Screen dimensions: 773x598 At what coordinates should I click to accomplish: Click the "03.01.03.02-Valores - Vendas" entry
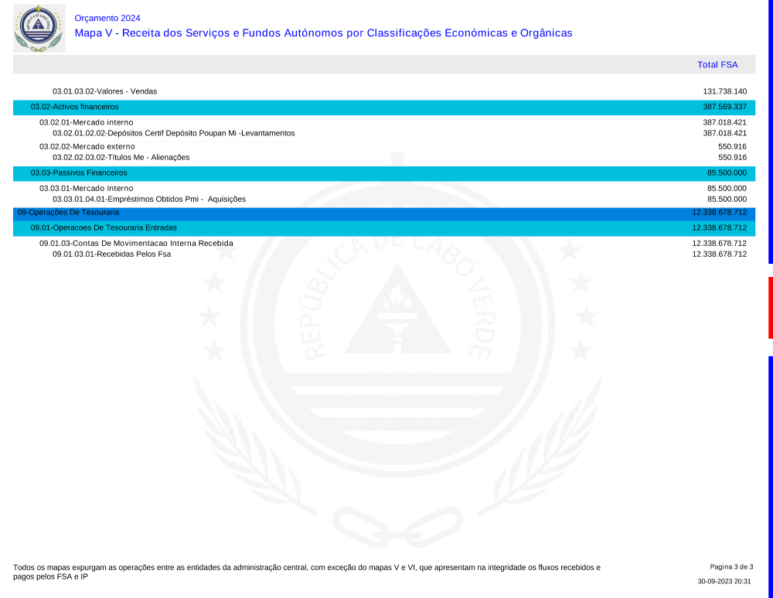pos(104,91)
